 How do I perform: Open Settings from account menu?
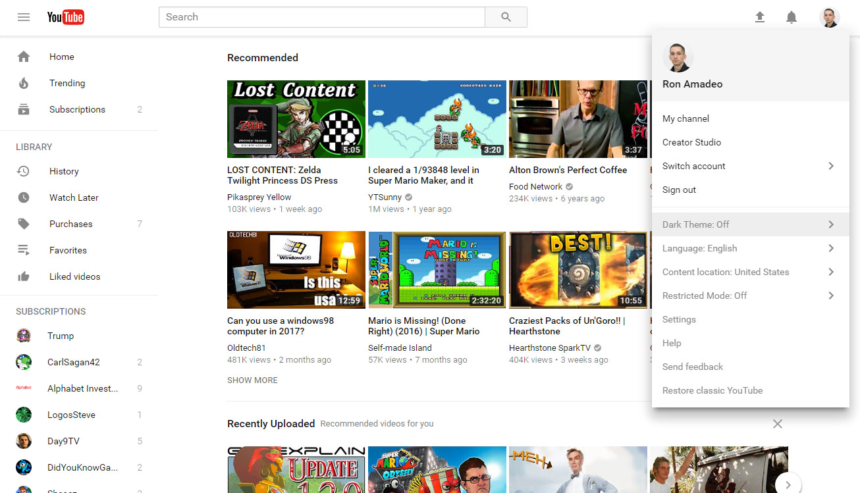pos(750,319)
